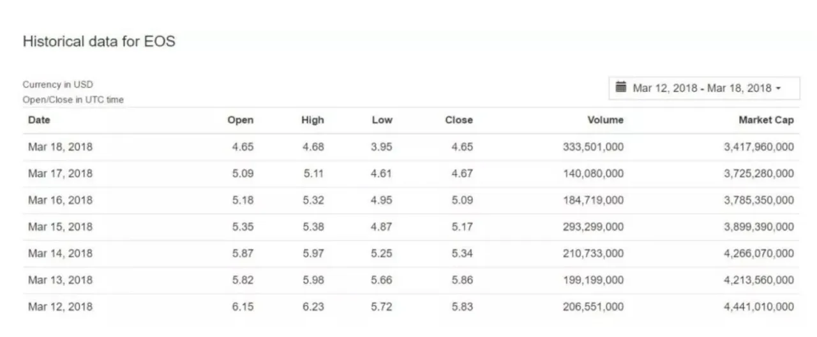The image size is (817, 337).
Task: Click the Open/Close in UTC time note
Action: coord(73,100)
